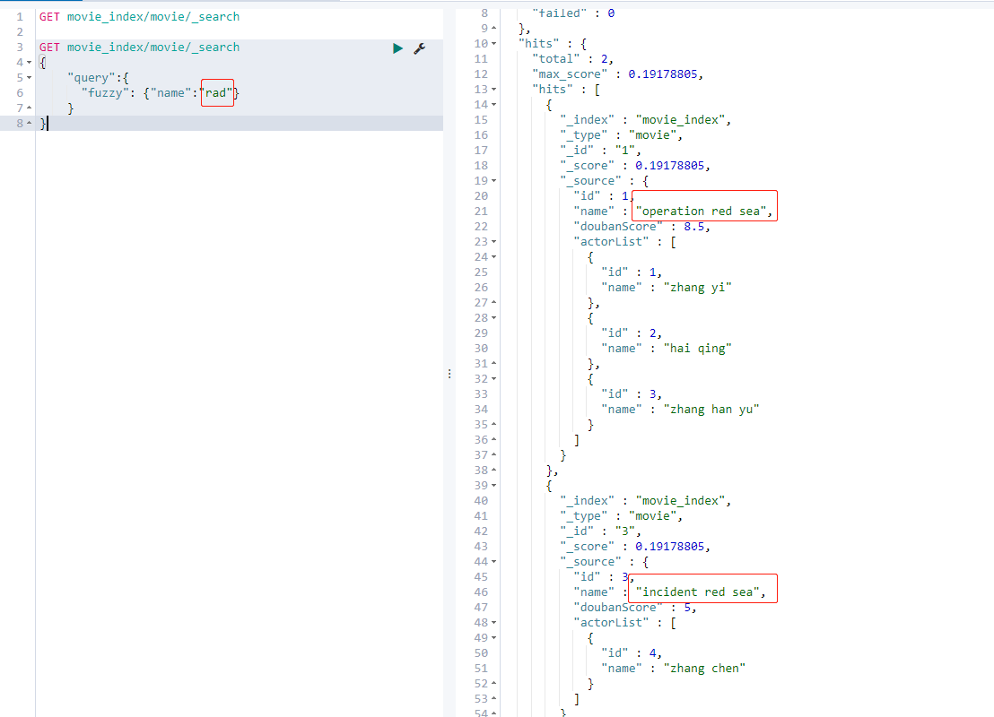
Task: Click the "total" : 2 line
Action: [572, 59]
